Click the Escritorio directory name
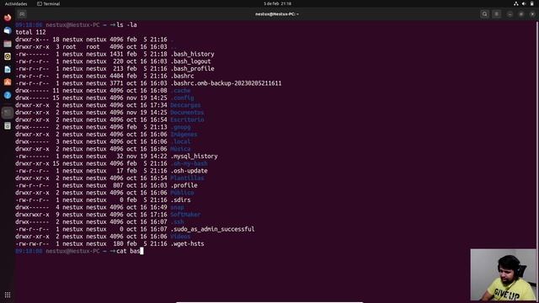The height and width of the screenshot is (303, 539). tap(187, 120)
